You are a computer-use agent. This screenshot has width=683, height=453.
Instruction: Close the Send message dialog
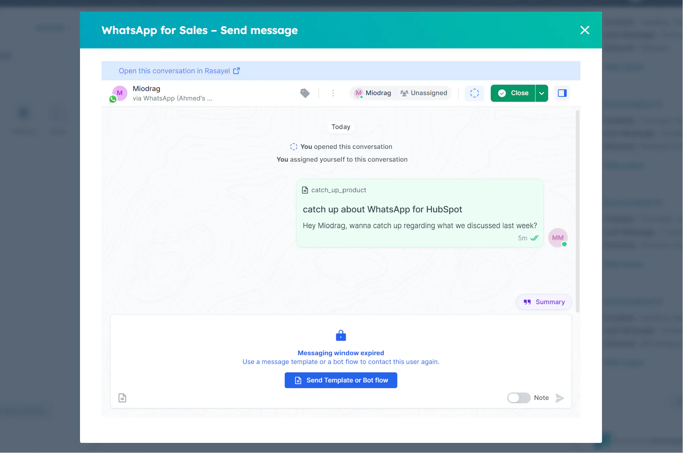[x=585, y=30]
